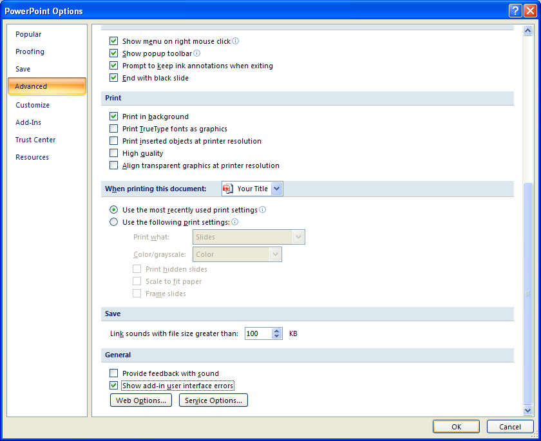Click the info icon next to Show popup toolbar
The width and height of the screenshot is (541, 441).
pos(196,53)
